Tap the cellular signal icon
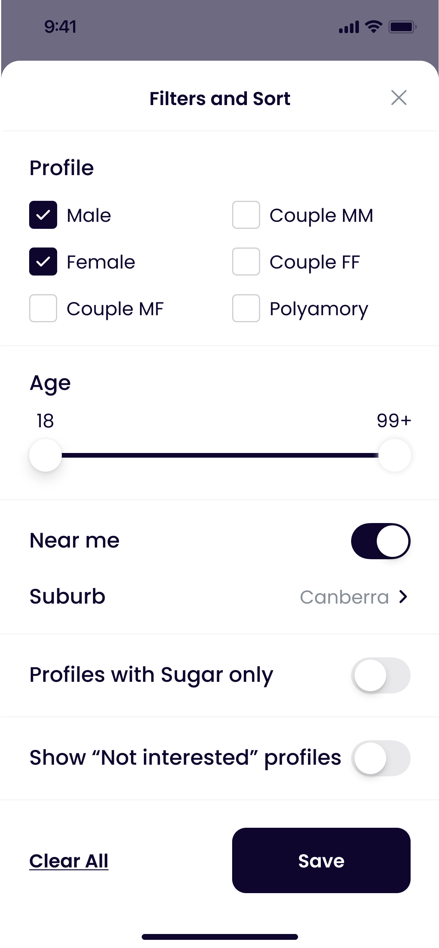The width and height of the screenshot is (439, 948). 349,27
